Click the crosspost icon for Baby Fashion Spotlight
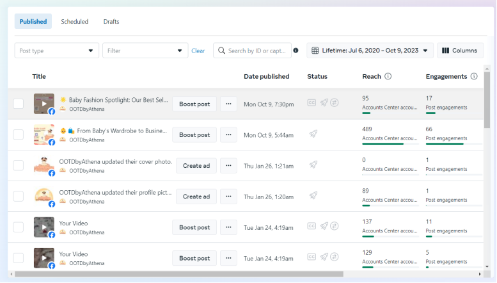The width and height of the screenshot is (497, 283). coord(335,103)
